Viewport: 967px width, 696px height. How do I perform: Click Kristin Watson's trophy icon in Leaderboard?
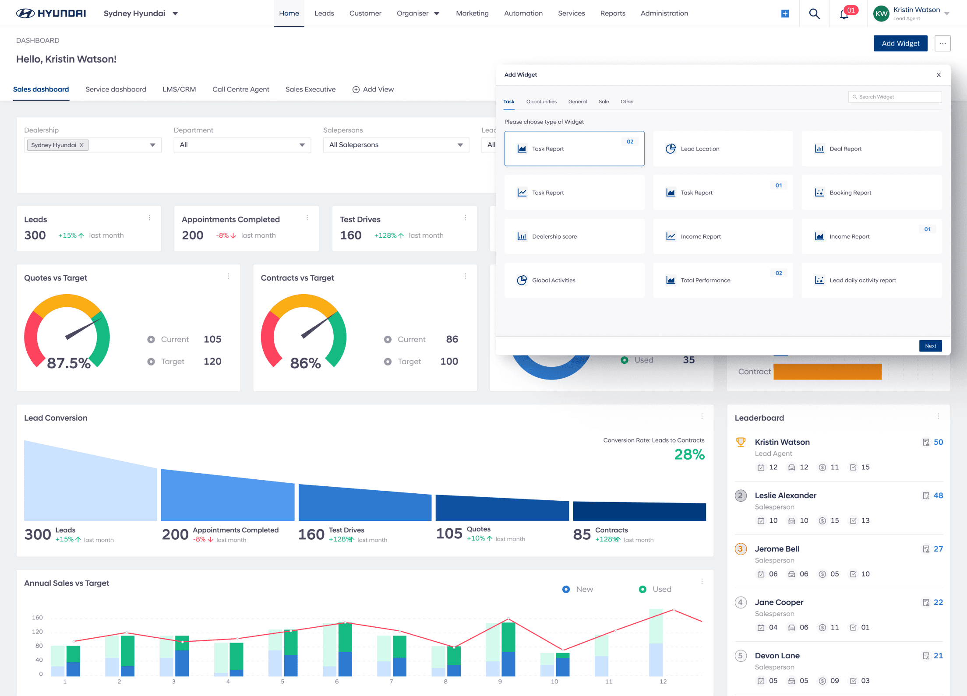coord(741,442)
